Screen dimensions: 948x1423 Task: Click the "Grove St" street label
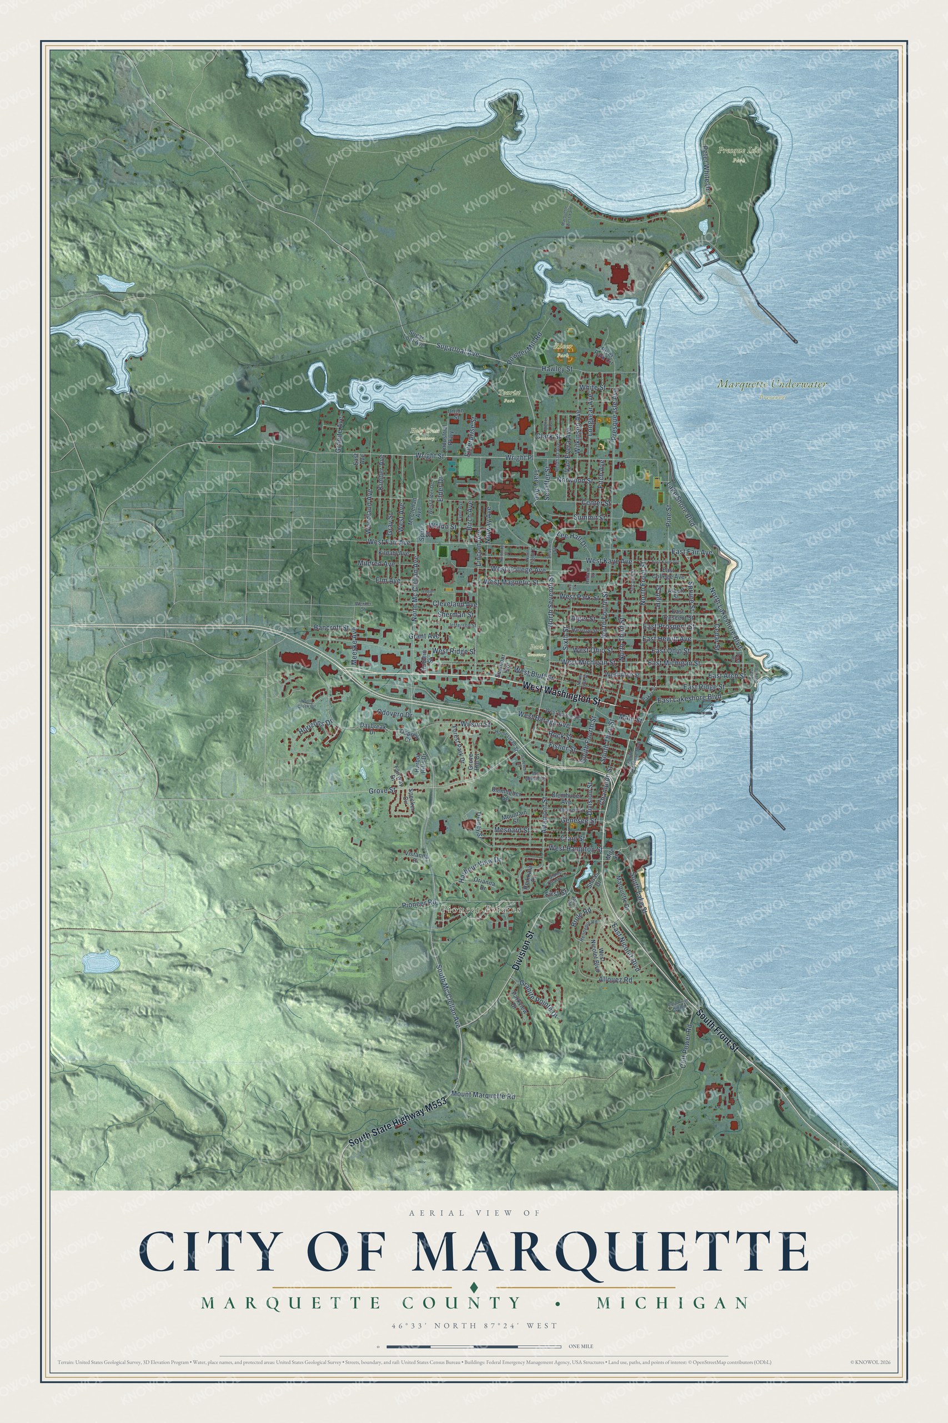[382, 791]
